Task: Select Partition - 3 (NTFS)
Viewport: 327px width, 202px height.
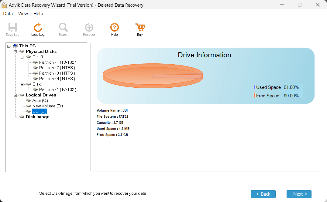Action: pyautogui.click(x=57, y=73)
